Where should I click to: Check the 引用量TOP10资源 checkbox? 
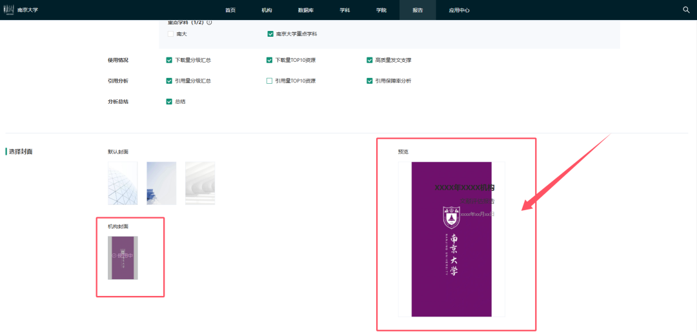[x=270, y=81]
